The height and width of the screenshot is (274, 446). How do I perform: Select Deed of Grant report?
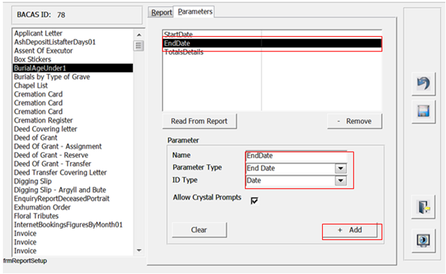point(73,138)
